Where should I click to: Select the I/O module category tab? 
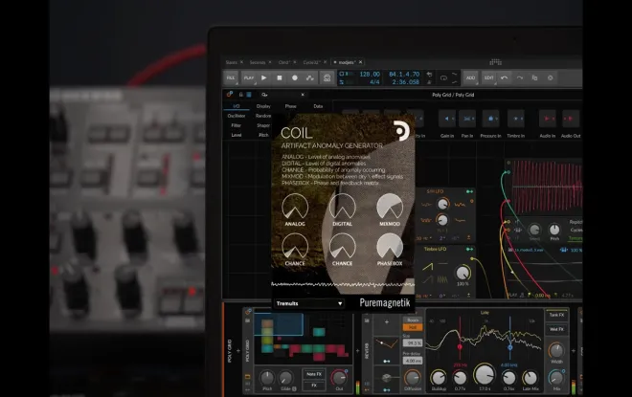click(x=237, y=106)
